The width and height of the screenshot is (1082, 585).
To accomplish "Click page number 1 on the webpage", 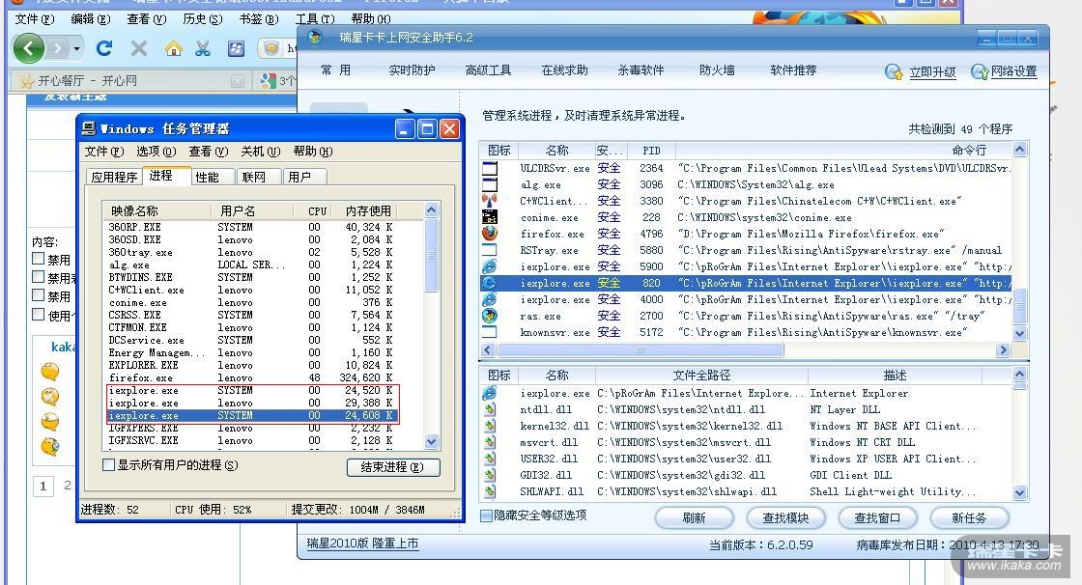I will point(43,487).
